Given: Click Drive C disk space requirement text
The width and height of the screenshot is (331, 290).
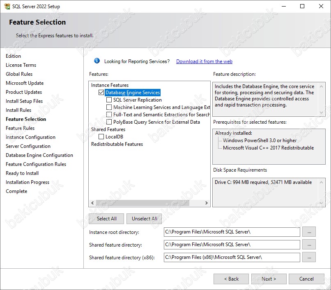Looking at the screenshot, I should coord(263,182).
